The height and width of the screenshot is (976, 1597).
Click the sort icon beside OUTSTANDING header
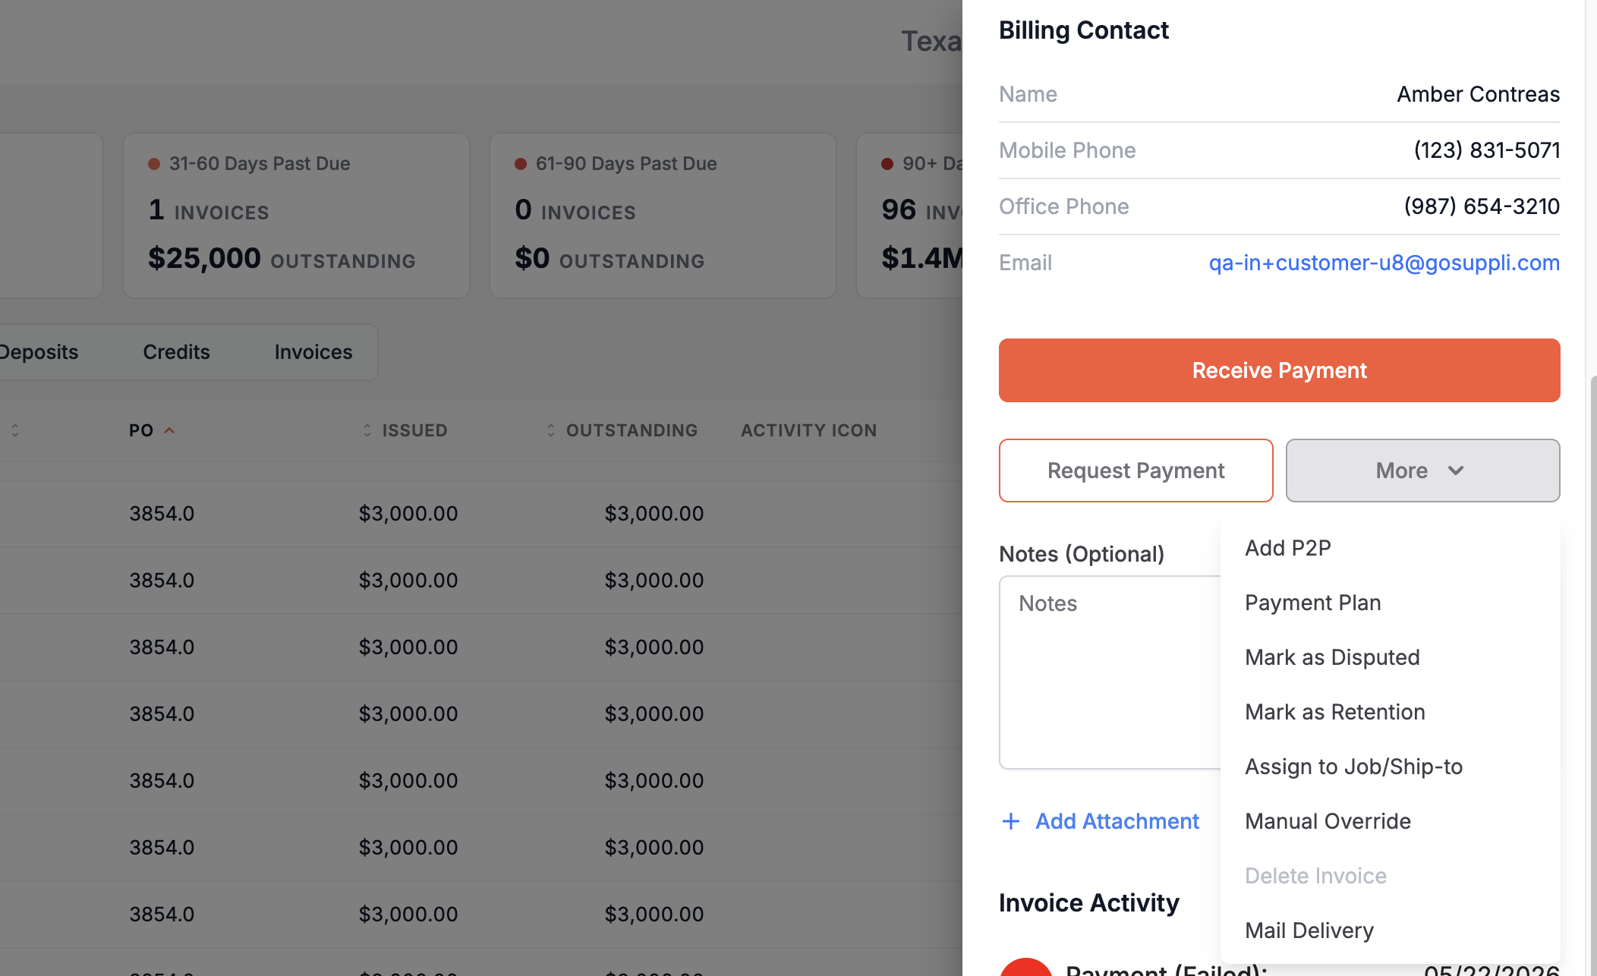[x=551, y=430]
